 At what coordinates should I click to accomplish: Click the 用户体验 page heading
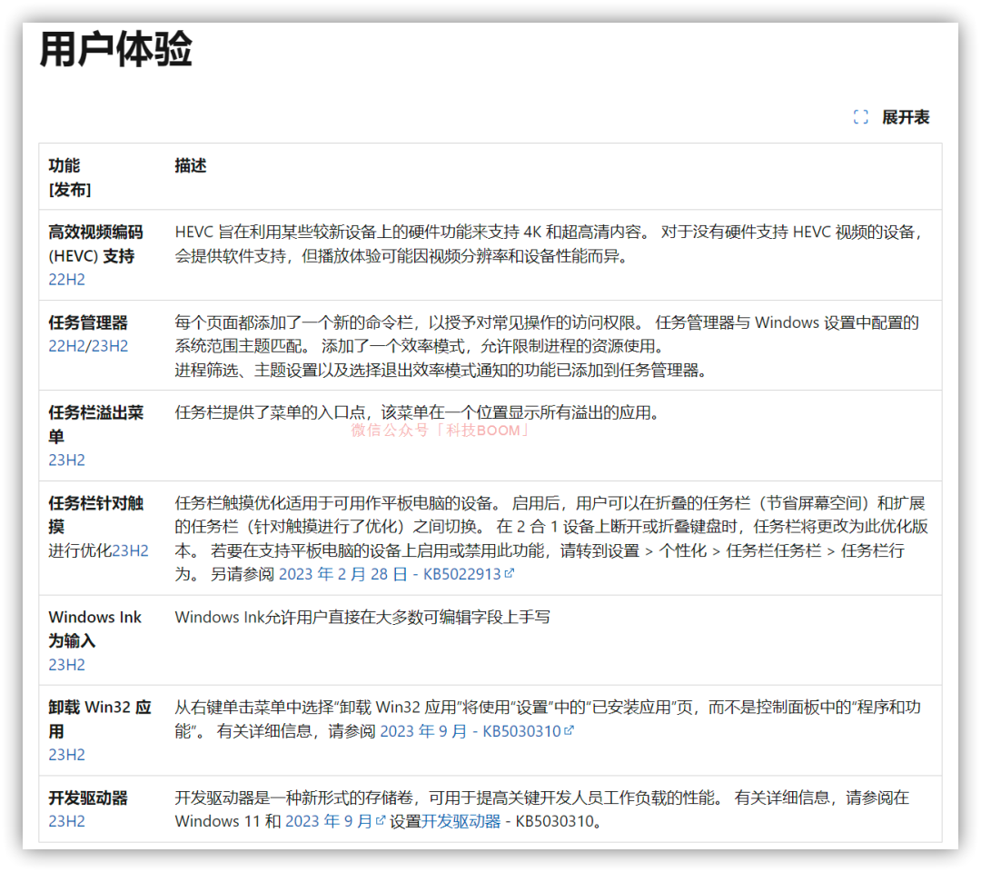coord(116,49)
